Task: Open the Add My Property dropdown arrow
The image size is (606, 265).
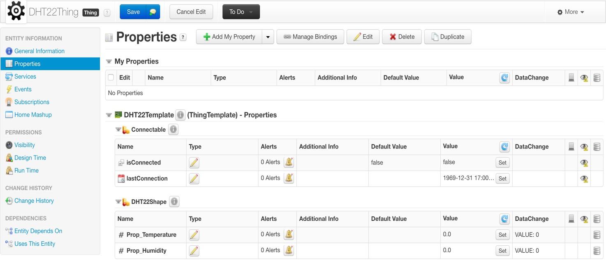Action: (x=268, y=37)
